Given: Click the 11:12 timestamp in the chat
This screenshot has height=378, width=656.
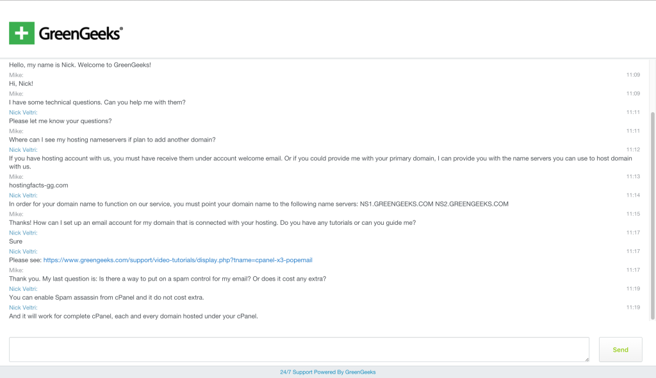Looking at the screenshot, I should [x=633, y=149].
